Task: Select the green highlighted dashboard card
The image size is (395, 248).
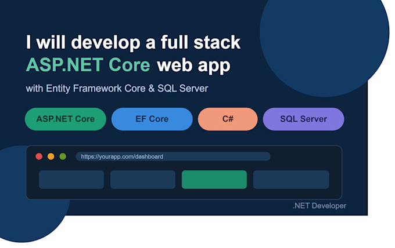Action: point(214,180)
